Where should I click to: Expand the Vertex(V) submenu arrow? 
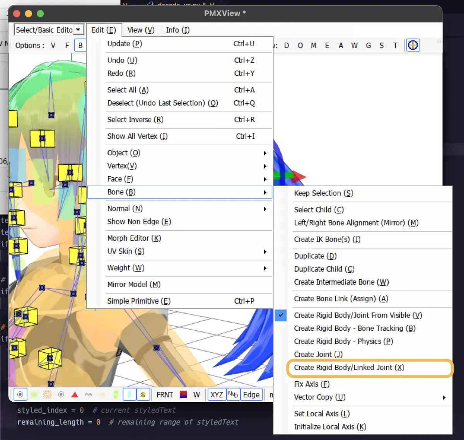point(265,166)
